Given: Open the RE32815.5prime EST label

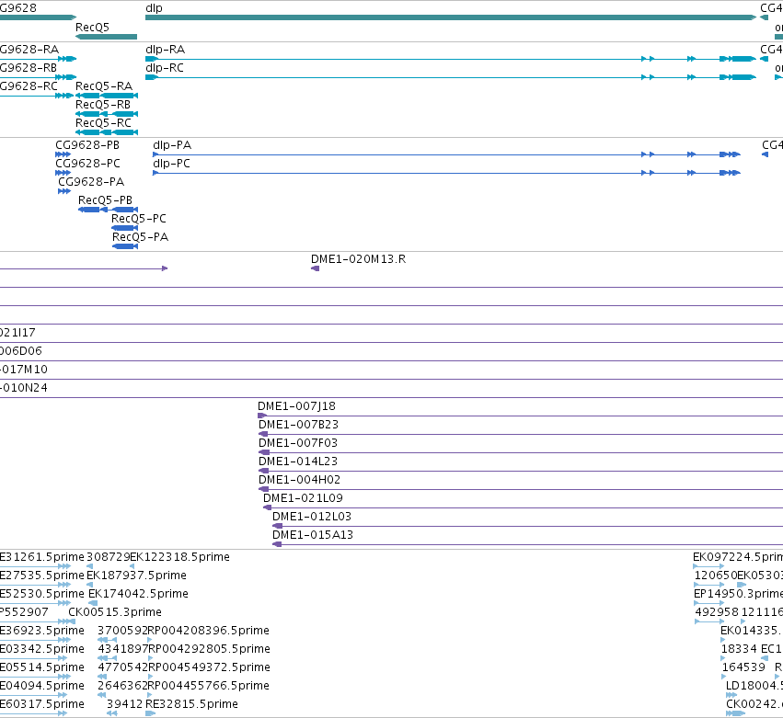Looking at the screenshot, I should tap(191, 704).
